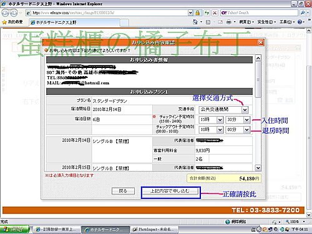Screen dimensions: 312x234
Task: Switch to the ホテルサードニクス上野 browser tab
Action: 74,22
